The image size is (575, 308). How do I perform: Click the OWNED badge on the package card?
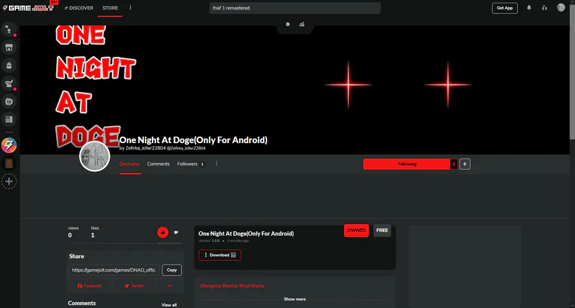tap(356, 230)
